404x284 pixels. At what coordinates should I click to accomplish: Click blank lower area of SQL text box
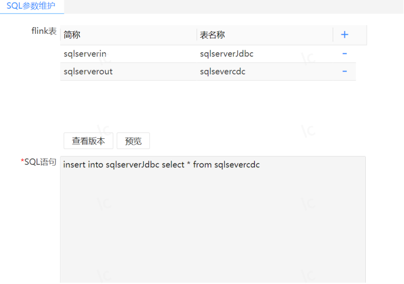(x=213, y=232)
